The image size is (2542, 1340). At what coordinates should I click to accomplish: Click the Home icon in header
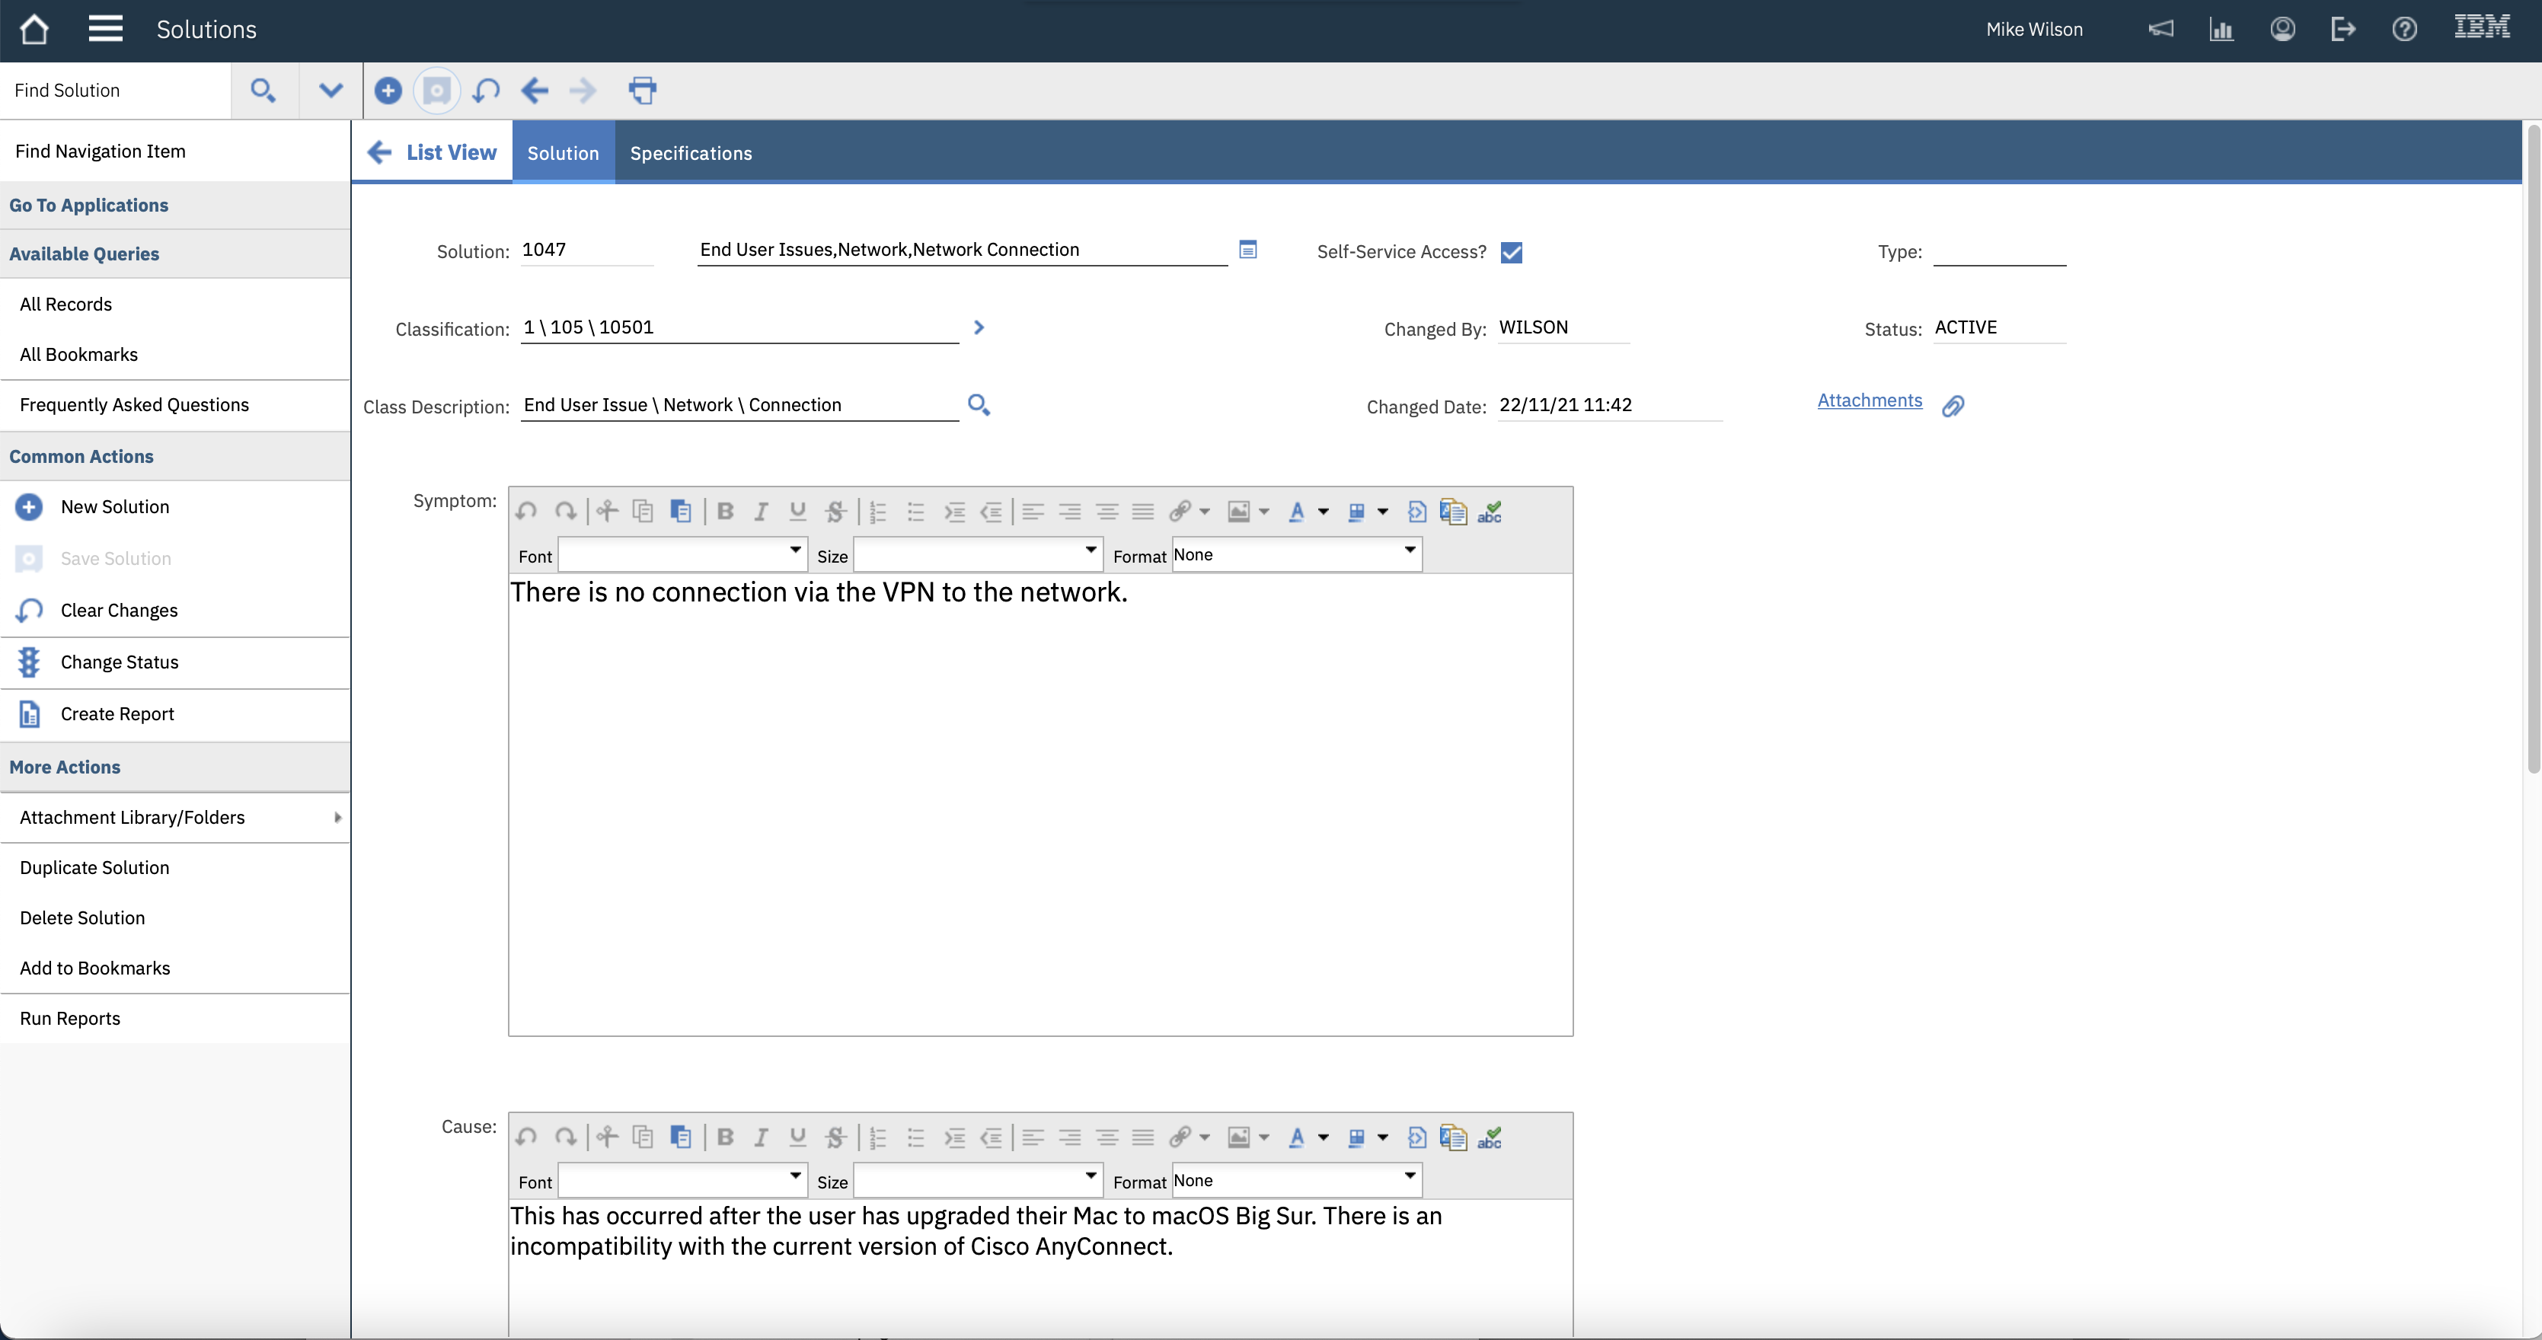(x=34, y=30)
